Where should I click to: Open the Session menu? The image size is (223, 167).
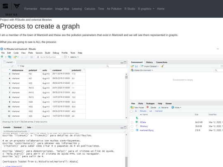pos(39,53)
